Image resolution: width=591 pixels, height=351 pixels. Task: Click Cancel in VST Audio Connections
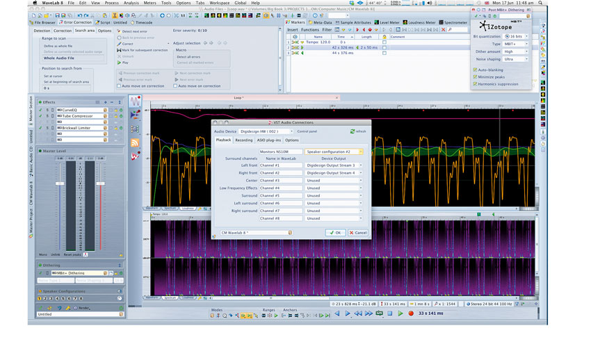point(357,233)
